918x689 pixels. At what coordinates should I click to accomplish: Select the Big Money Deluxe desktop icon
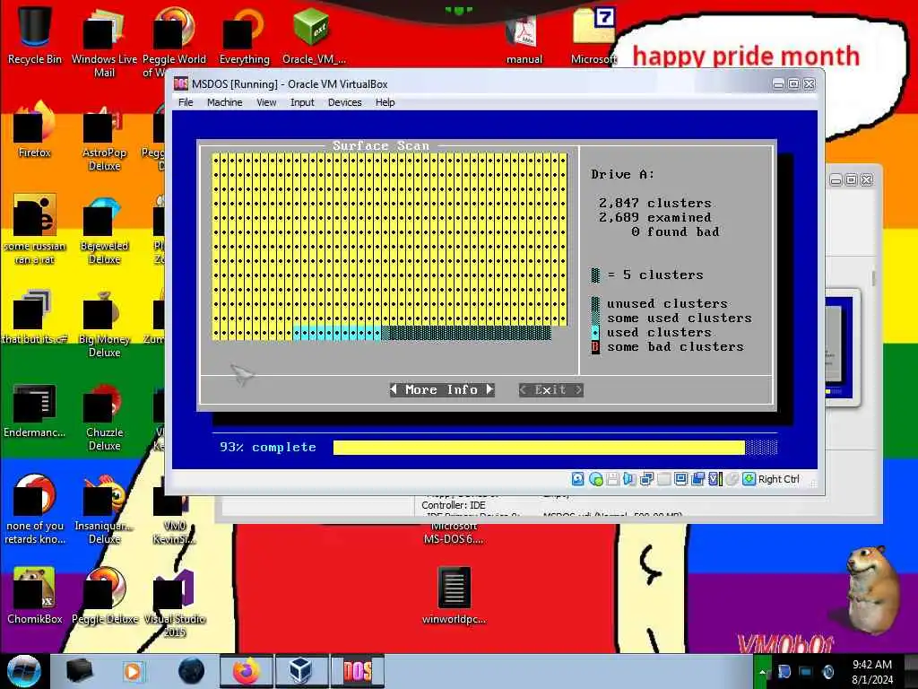click(x=104, y=324)
